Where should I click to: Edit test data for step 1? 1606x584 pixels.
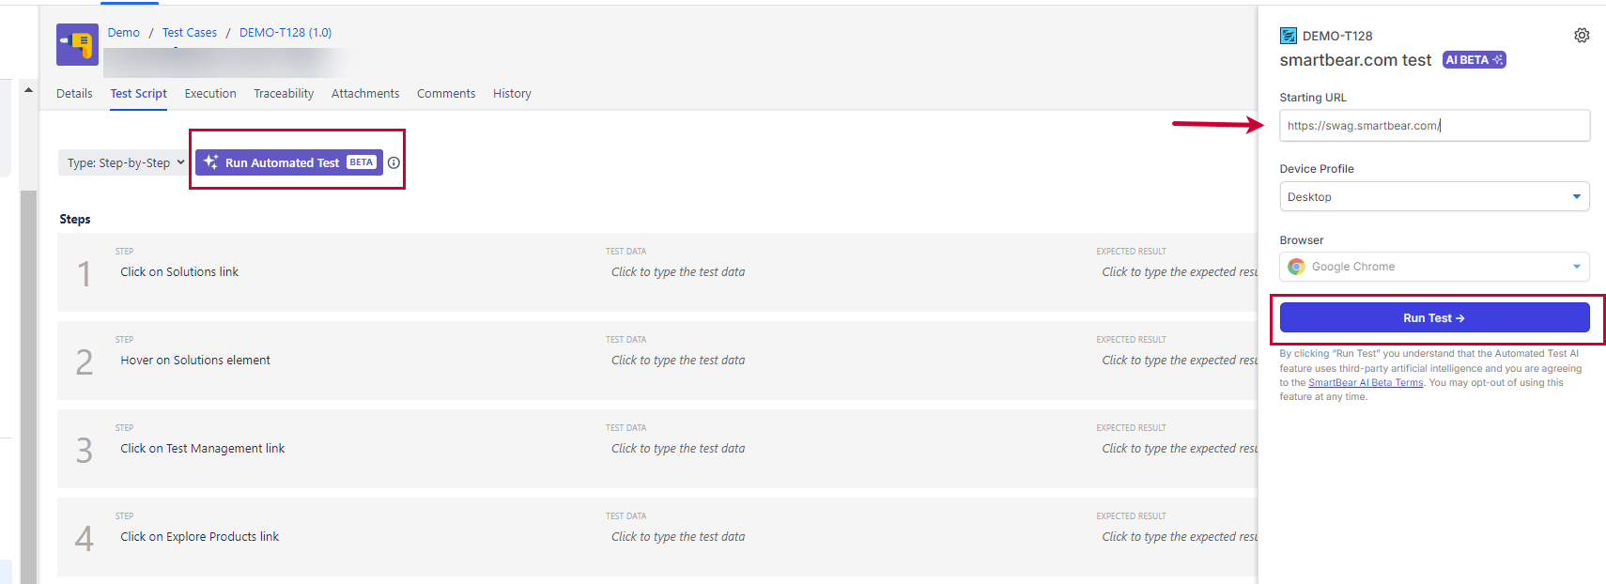coord(678,272)
